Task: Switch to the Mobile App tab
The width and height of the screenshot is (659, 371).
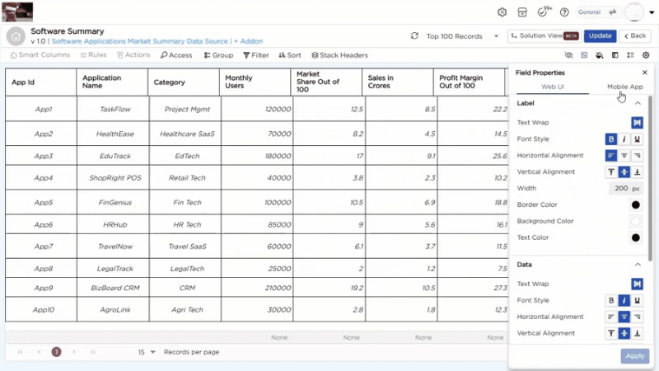Action: pyautogui.click(x=624, y=87)
